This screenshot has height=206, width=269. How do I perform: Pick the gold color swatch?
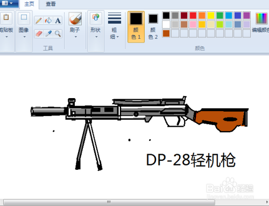[x=202, y=24]
